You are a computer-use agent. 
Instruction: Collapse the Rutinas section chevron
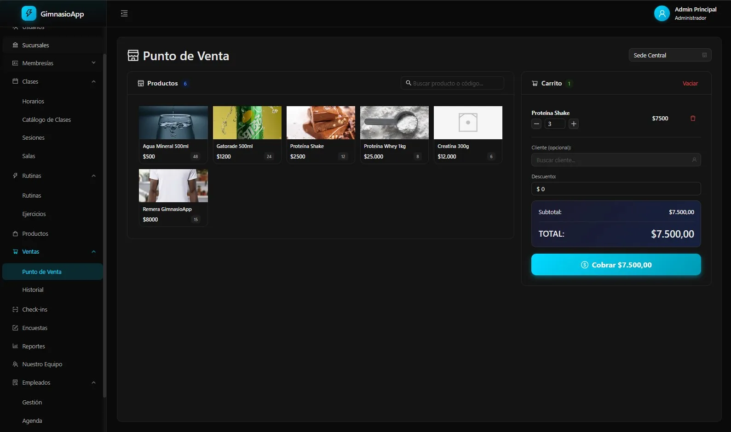point(93,176)
